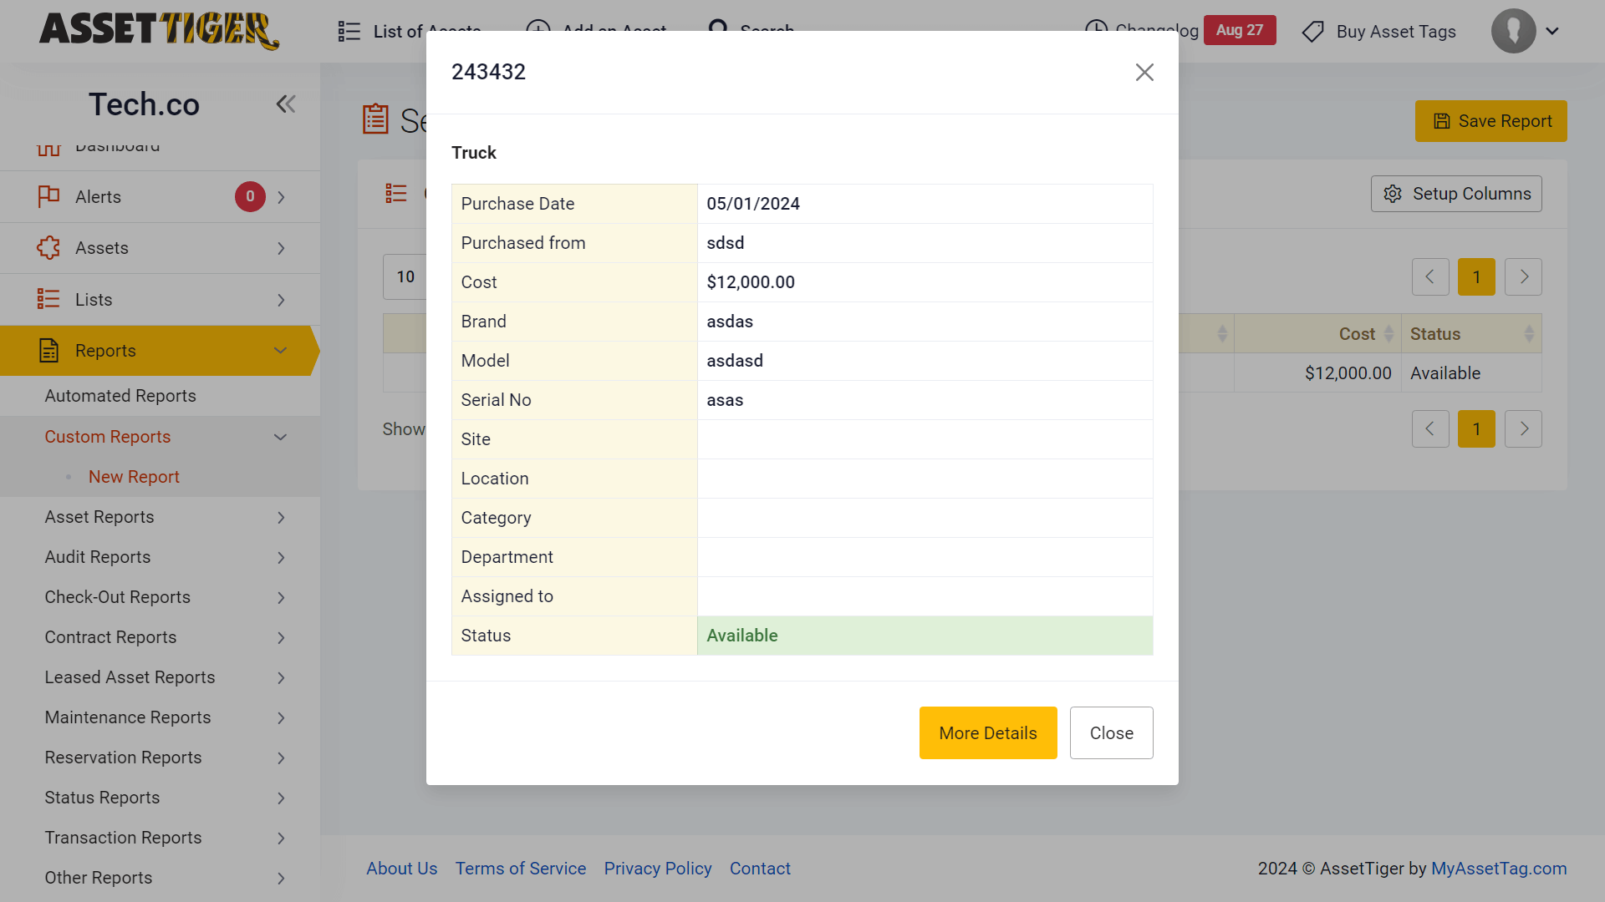Open Other Reports menu item

point(99,878)
